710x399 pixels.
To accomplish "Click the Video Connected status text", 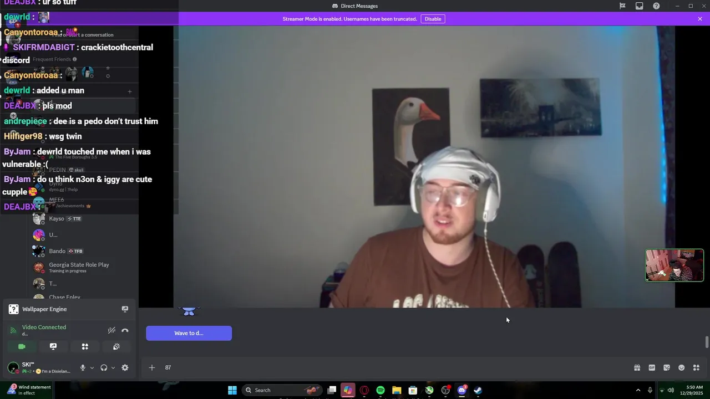I will coord(44,328).
